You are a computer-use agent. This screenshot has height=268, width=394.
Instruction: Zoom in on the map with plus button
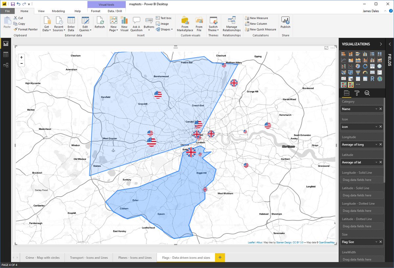(x=22, y=57)
